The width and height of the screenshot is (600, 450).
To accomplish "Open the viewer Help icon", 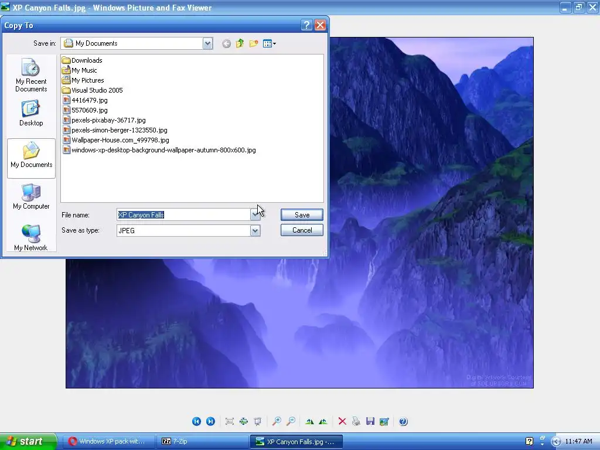I will click(x=403, y=421).
